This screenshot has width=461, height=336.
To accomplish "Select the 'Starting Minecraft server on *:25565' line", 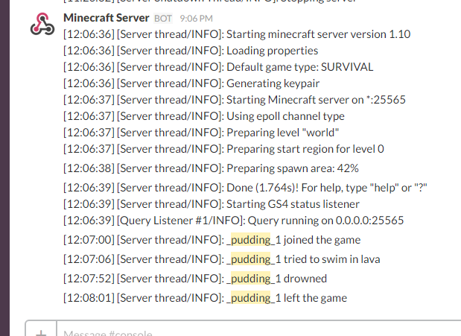I will pos(235,100).
